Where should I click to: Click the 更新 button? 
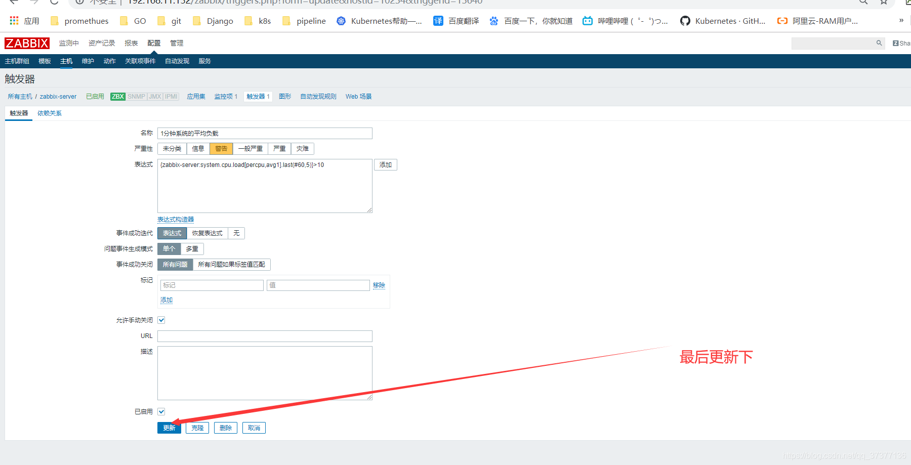169,428
